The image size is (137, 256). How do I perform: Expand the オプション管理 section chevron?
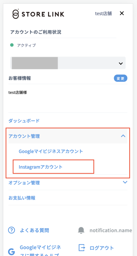pos(125,182)
